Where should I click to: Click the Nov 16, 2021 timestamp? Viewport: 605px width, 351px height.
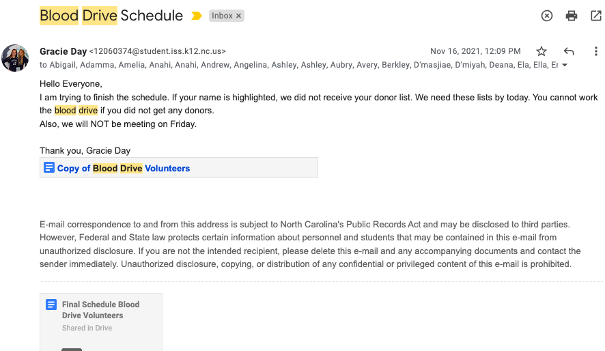[475, 51]
